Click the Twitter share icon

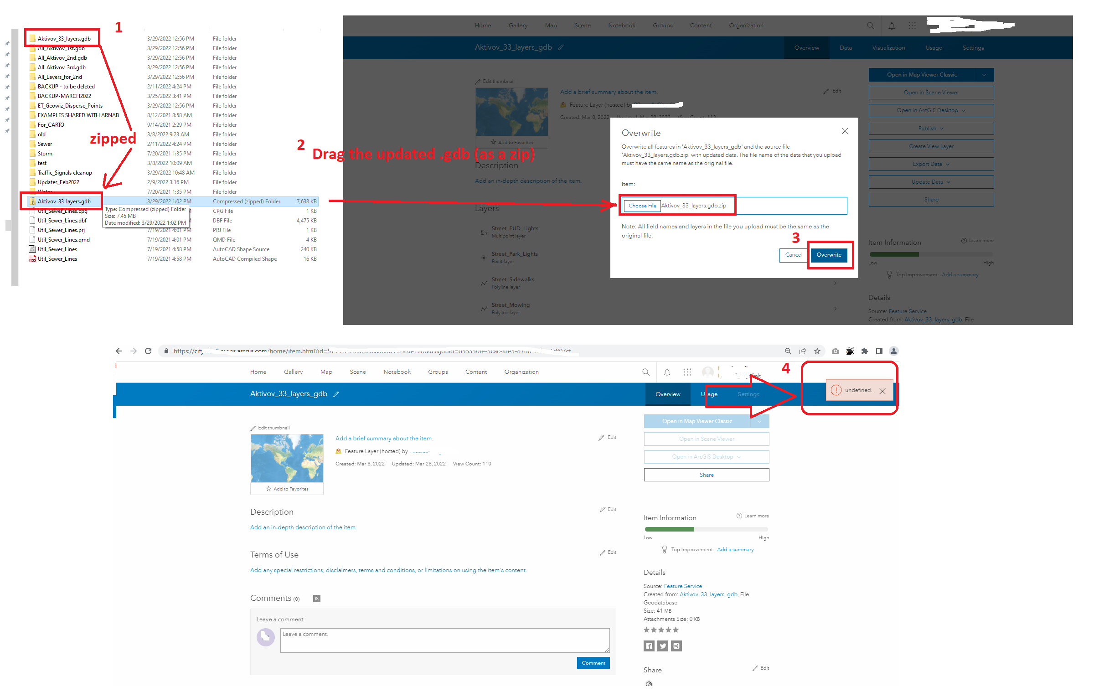(x=662, y=645)
